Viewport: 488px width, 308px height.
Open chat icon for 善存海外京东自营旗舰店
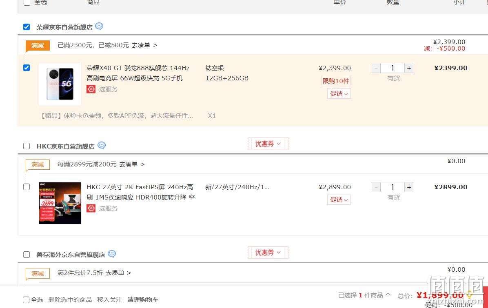click(x=112, y=254)
